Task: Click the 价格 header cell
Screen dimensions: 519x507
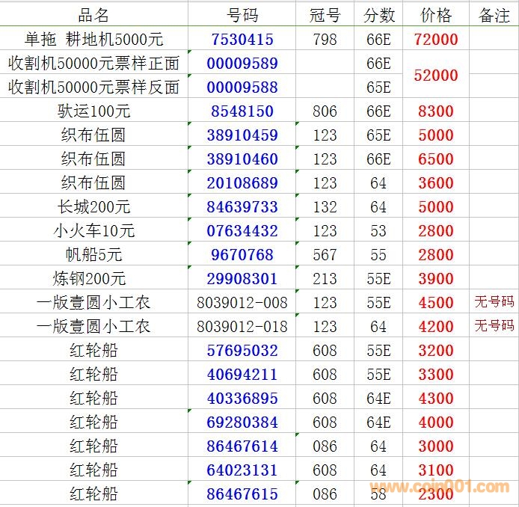Action: [436, 15]
